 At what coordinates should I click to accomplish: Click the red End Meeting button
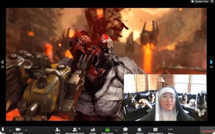coord(208,131)
